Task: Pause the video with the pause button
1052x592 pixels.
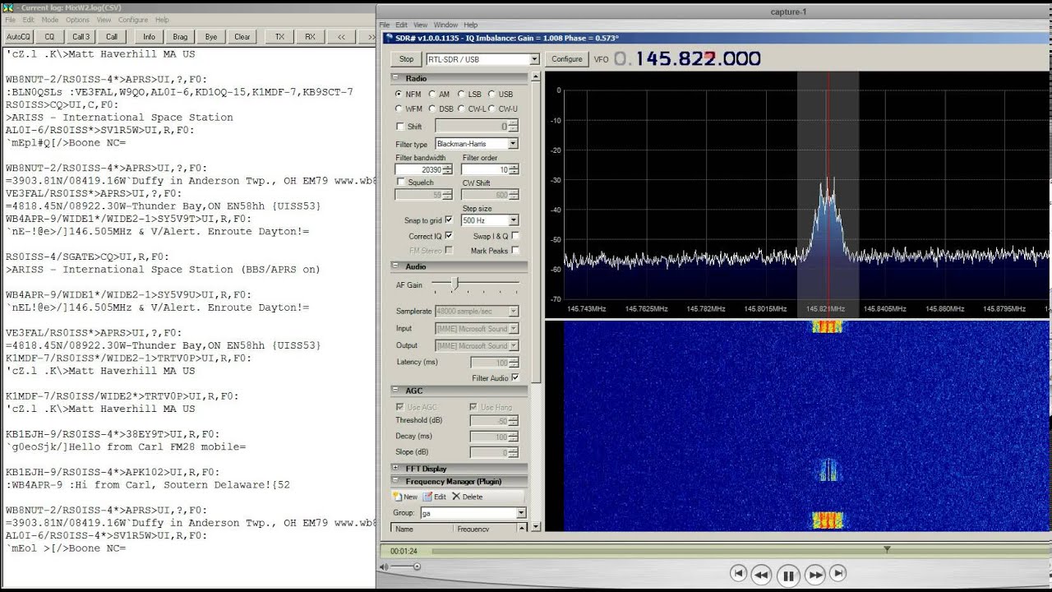Action: tap(787, 576)
